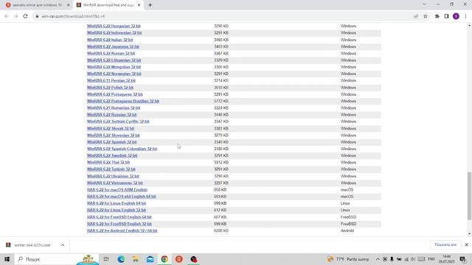This screenshot has width=472, height=265.
Task: Go forward to the next page
Action: pos(15,16)
